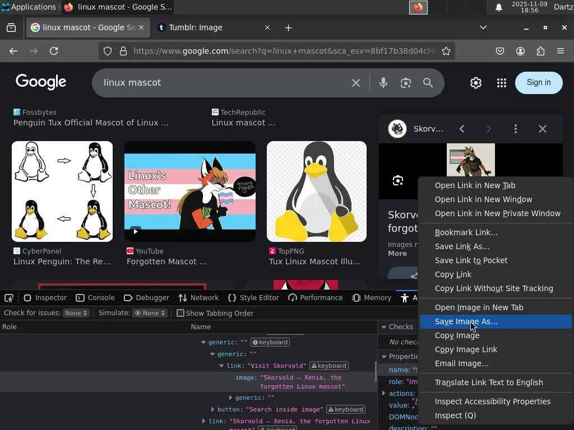Close the image preview panel
The width and height of the screenshot is (574, 430).
pyautogui.click(x=543, y=129)
